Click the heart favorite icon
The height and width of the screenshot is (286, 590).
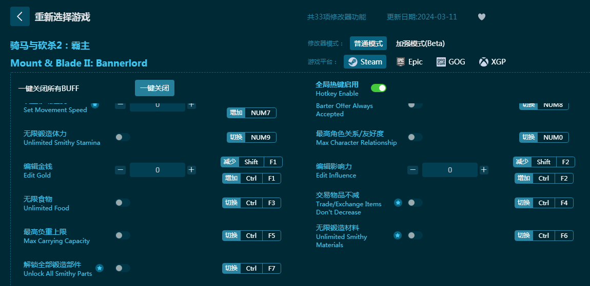coord(482,17)
